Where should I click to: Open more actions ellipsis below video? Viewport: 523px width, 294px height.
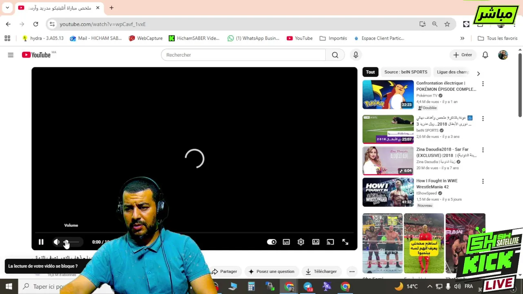[352, 272]
